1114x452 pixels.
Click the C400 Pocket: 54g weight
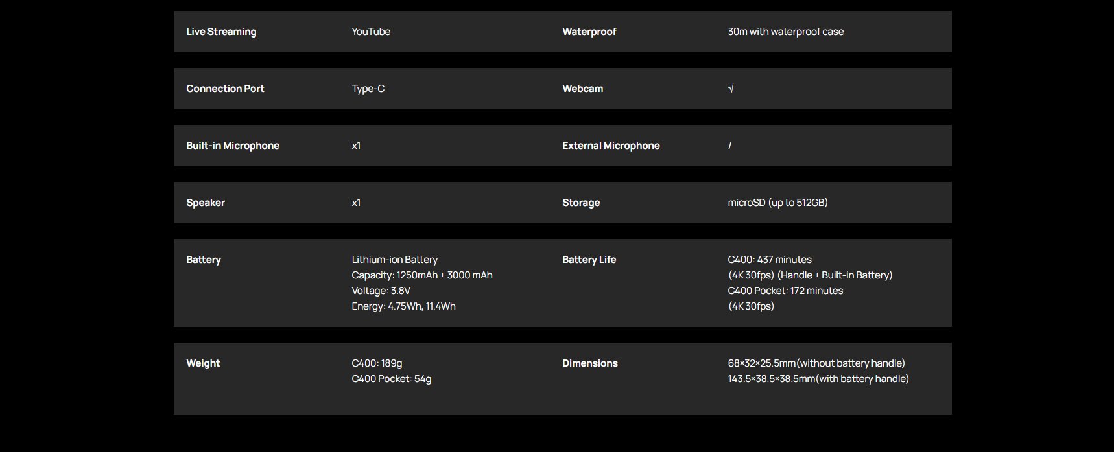pyautogui.click(x=391, y=379)
